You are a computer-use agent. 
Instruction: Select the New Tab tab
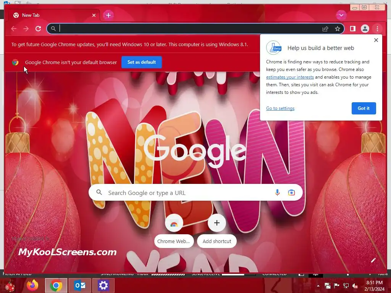click(x=54, y=15)
